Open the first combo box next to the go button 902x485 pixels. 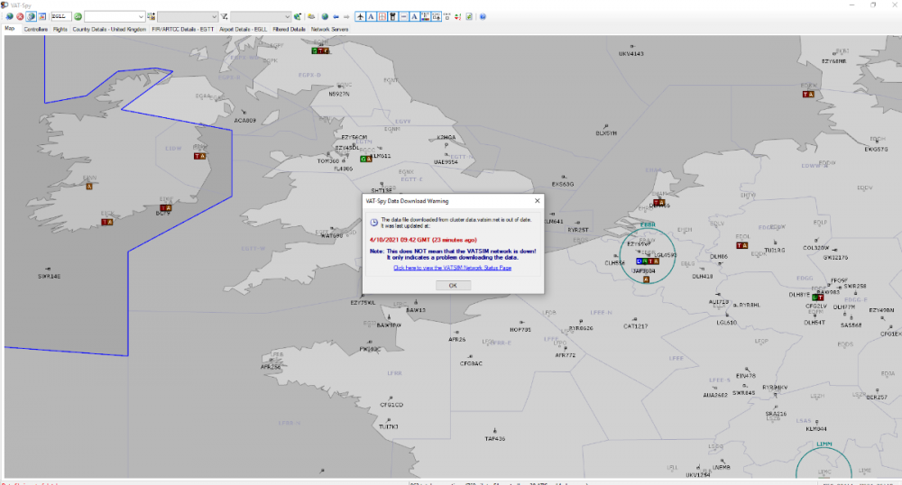click(115, 16)
